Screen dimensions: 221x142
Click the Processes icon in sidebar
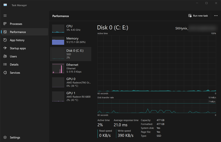click(x=5, y=24)
